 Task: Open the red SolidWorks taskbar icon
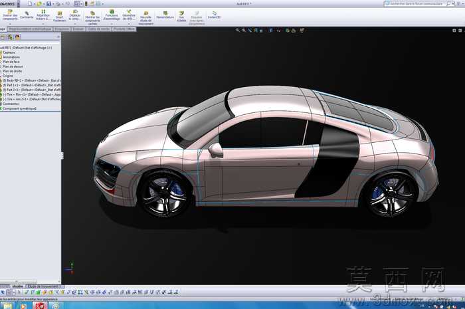pyautogui.click(x=39, y=306)
